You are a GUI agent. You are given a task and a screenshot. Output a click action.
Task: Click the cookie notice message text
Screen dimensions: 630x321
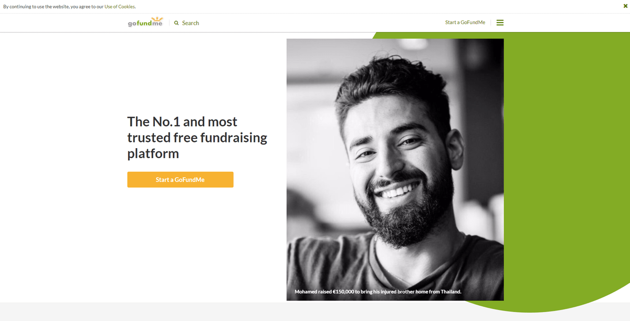[x=69, y=7]
